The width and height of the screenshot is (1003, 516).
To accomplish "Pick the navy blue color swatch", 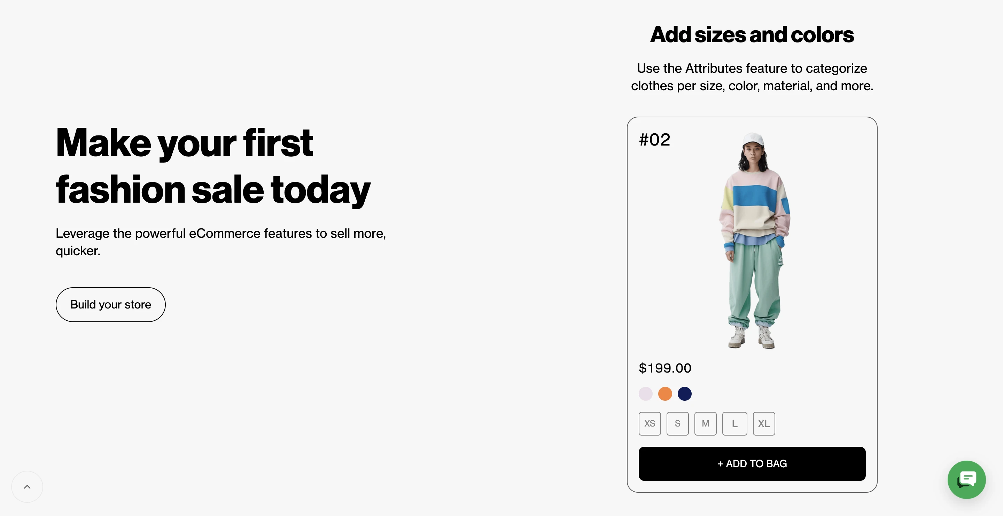I will pos(684,393).
